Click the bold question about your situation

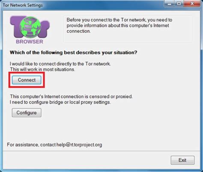73,52
